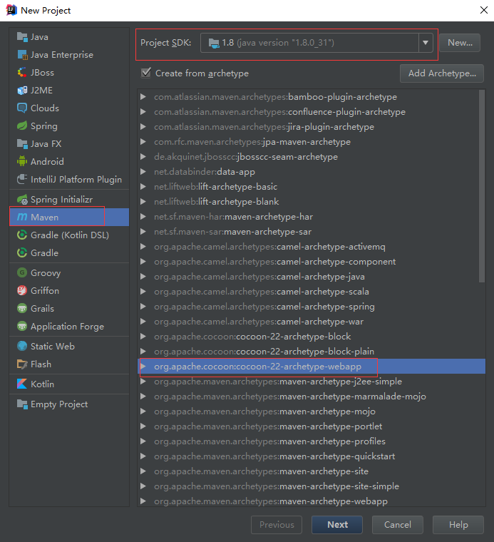This screenshot has width=494, height=542.
Task: Select the JBoss project icon
Action: point(22,73)
